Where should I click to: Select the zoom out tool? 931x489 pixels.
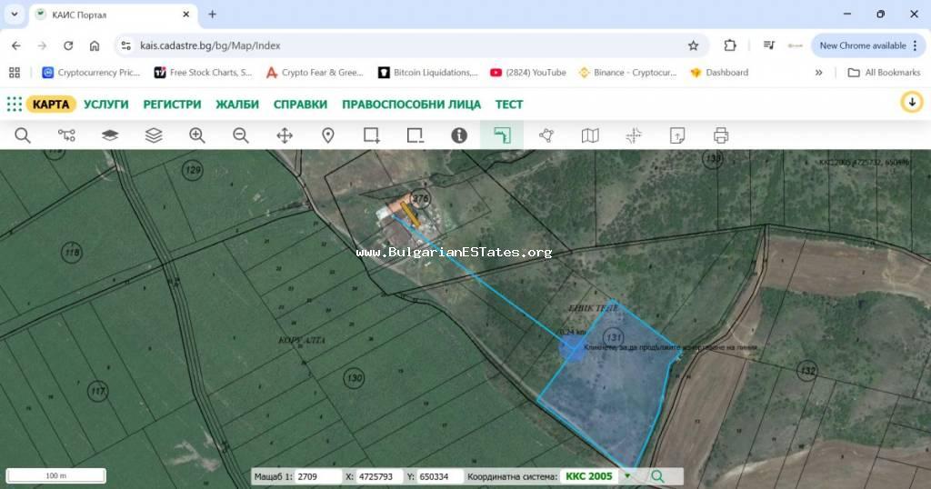point(241,135)
